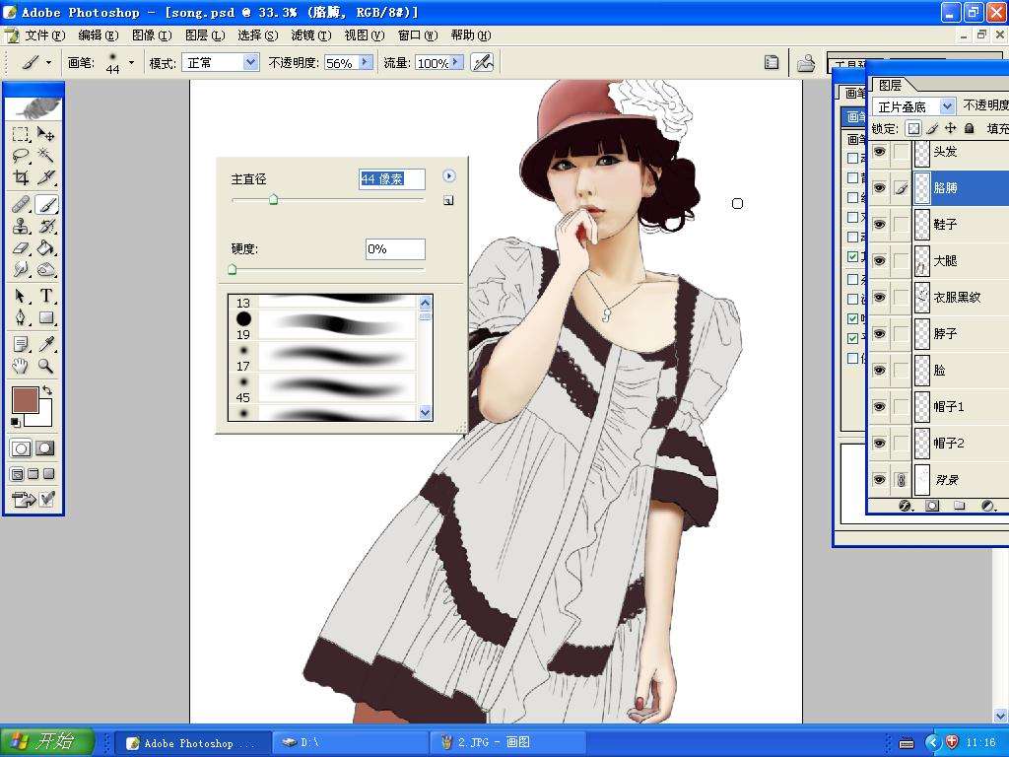The width and height of the screenshot is (1009, 757).
Task: Adjust the master diameter slider
Action: (x=273, y=199)
